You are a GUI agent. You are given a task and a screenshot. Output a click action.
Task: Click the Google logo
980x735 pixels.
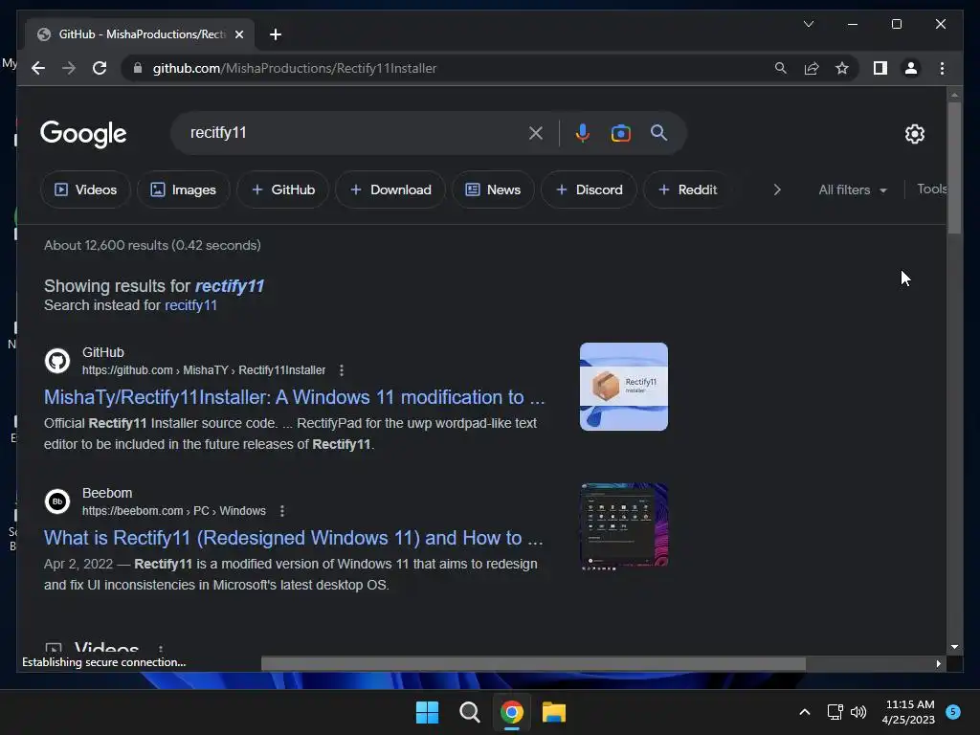(83, 134)
